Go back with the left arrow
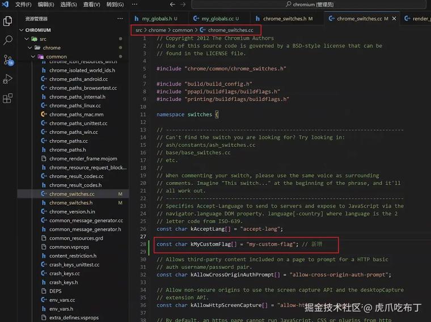The height and width of the screenshot is (322, 431). (172, 5)
